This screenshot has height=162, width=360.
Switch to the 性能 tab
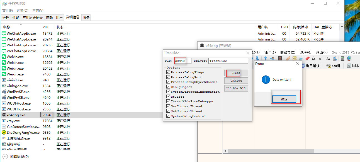[16, 17]
